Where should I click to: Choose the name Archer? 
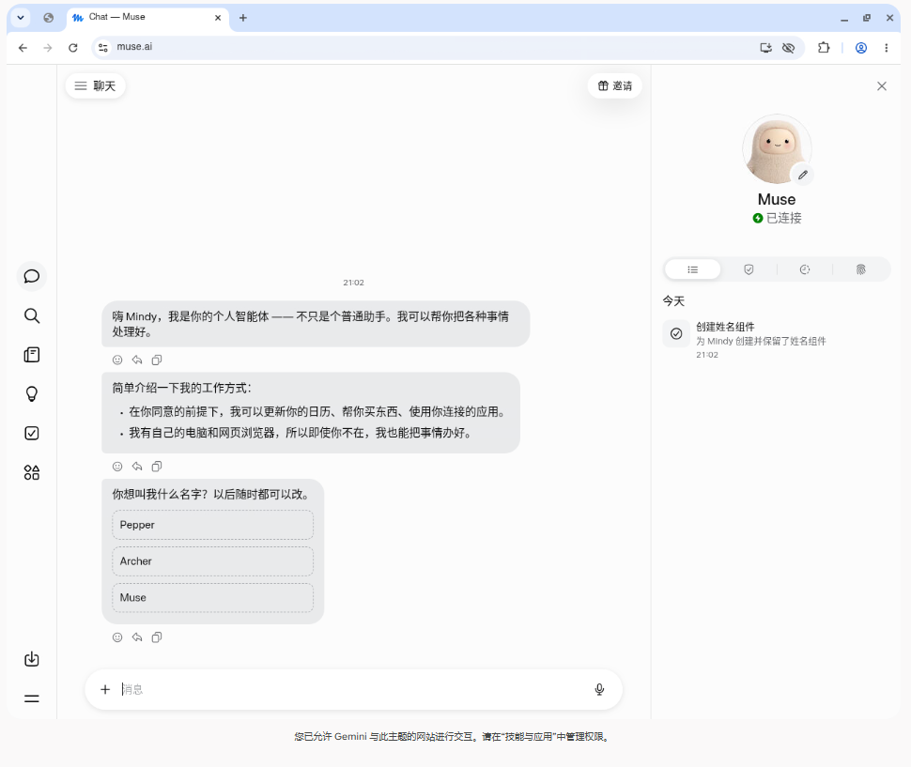(212, 561)
